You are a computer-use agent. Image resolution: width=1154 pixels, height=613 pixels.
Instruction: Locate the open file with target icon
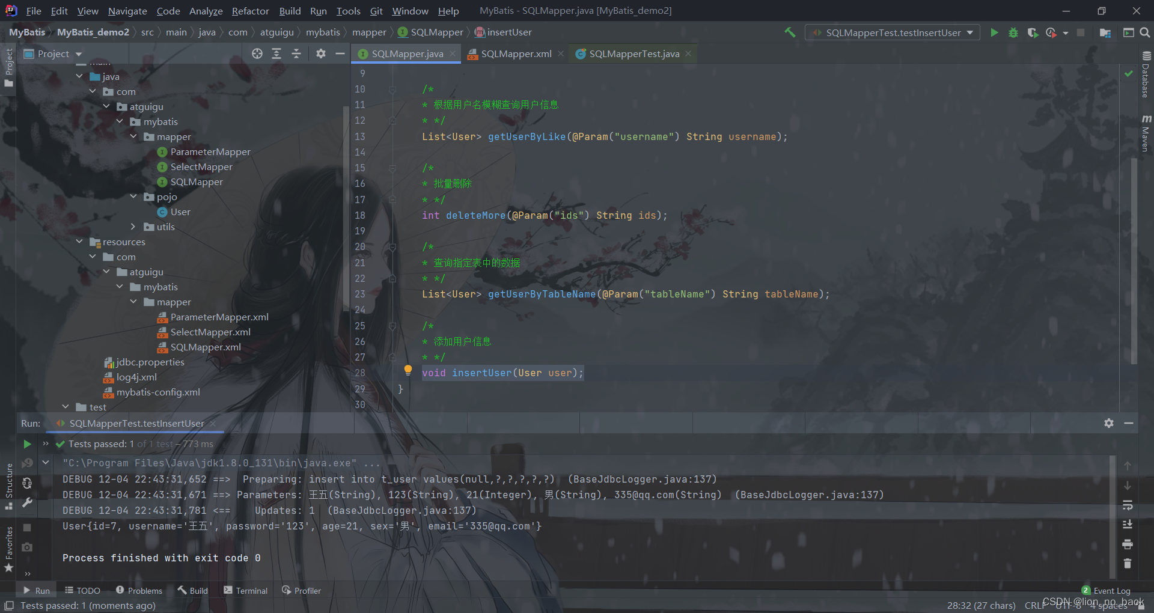click(x=257, y=53)
